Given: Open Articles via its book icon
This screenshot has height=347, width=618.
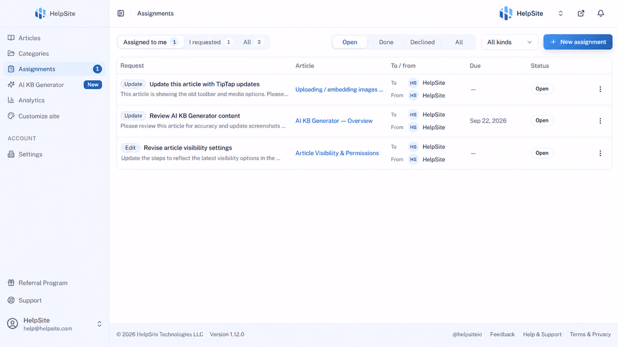Looking at the screenshot, I should [x=11, y=38].
